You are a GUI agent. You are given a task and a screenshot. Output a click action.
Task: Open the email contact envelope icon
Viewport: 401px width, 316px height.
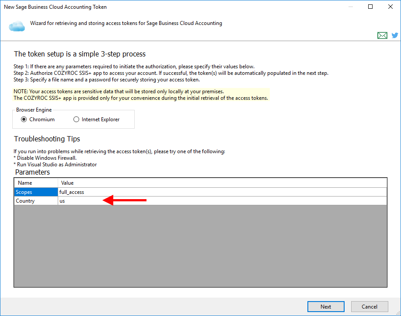pos(382,35)
